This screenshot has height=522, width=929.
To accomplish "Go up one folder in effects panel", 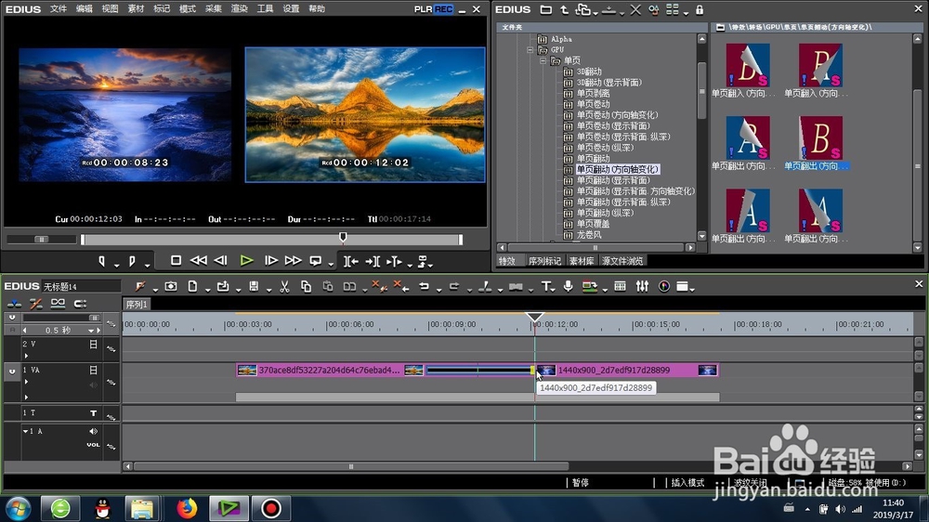I will click(564, 10).
